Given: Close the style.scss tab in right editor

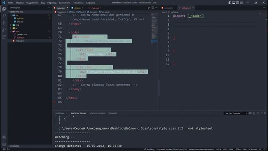Looking at the screenshot, I should [193, 8].
